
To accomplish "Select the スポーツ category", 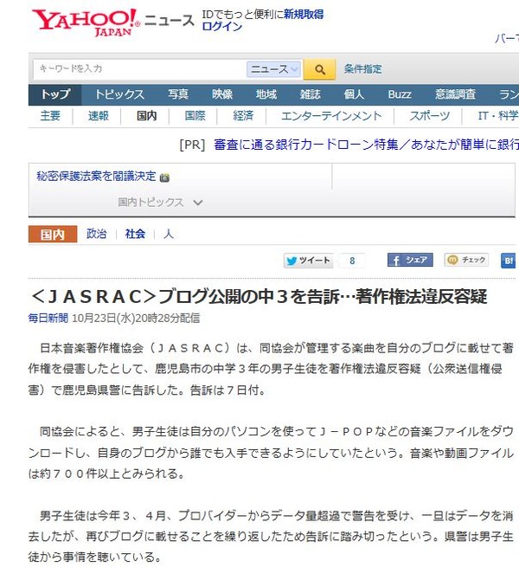I will tap(430, 116).
